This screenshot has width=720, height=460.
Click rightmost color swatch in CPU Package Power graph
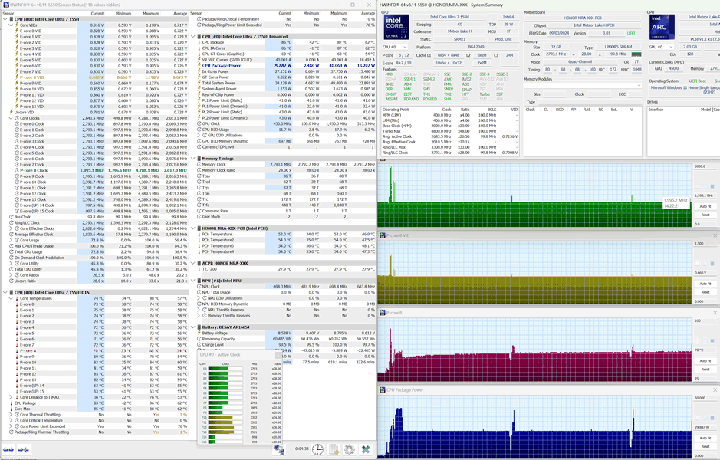pos(712,419)
